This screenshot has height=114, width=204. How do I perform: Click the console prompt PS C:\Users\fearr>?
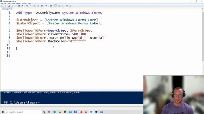click(22, 103)
